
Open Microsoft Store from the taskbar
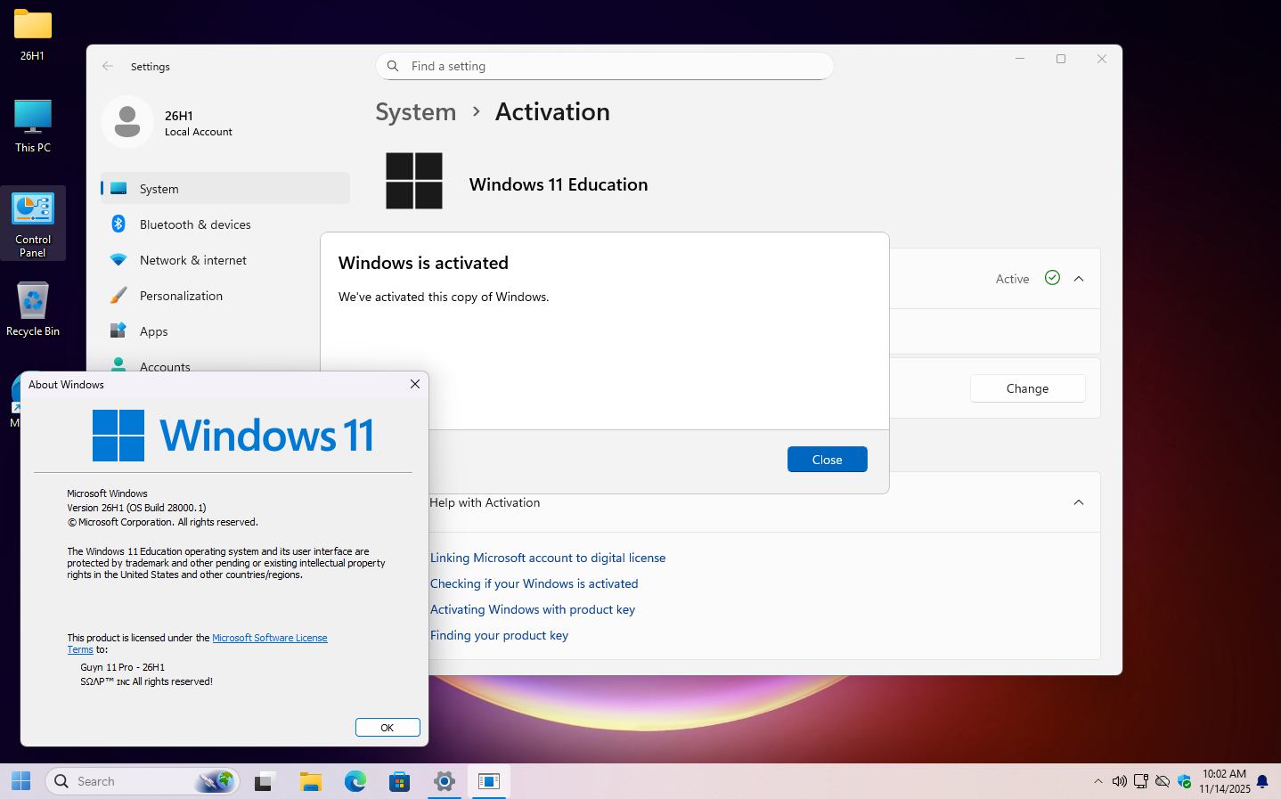click(x=400, y=781)
